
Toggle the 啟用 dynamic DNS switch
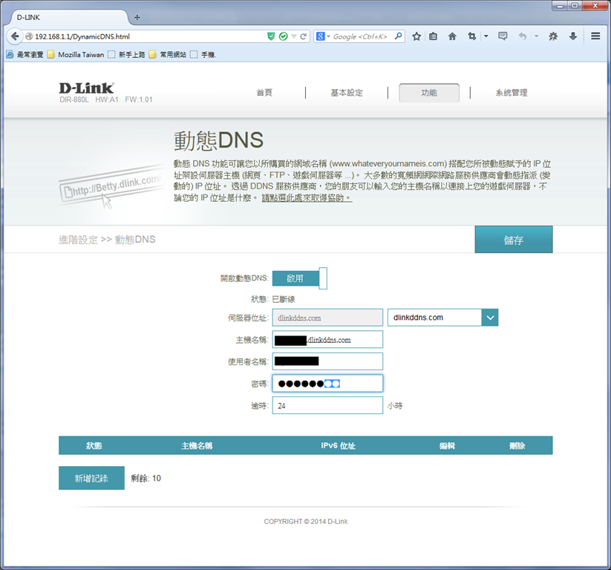coord(299,278)
